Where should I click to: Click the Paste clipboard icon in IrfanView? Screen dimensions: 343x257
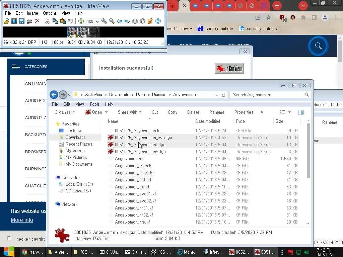point(63,21)
